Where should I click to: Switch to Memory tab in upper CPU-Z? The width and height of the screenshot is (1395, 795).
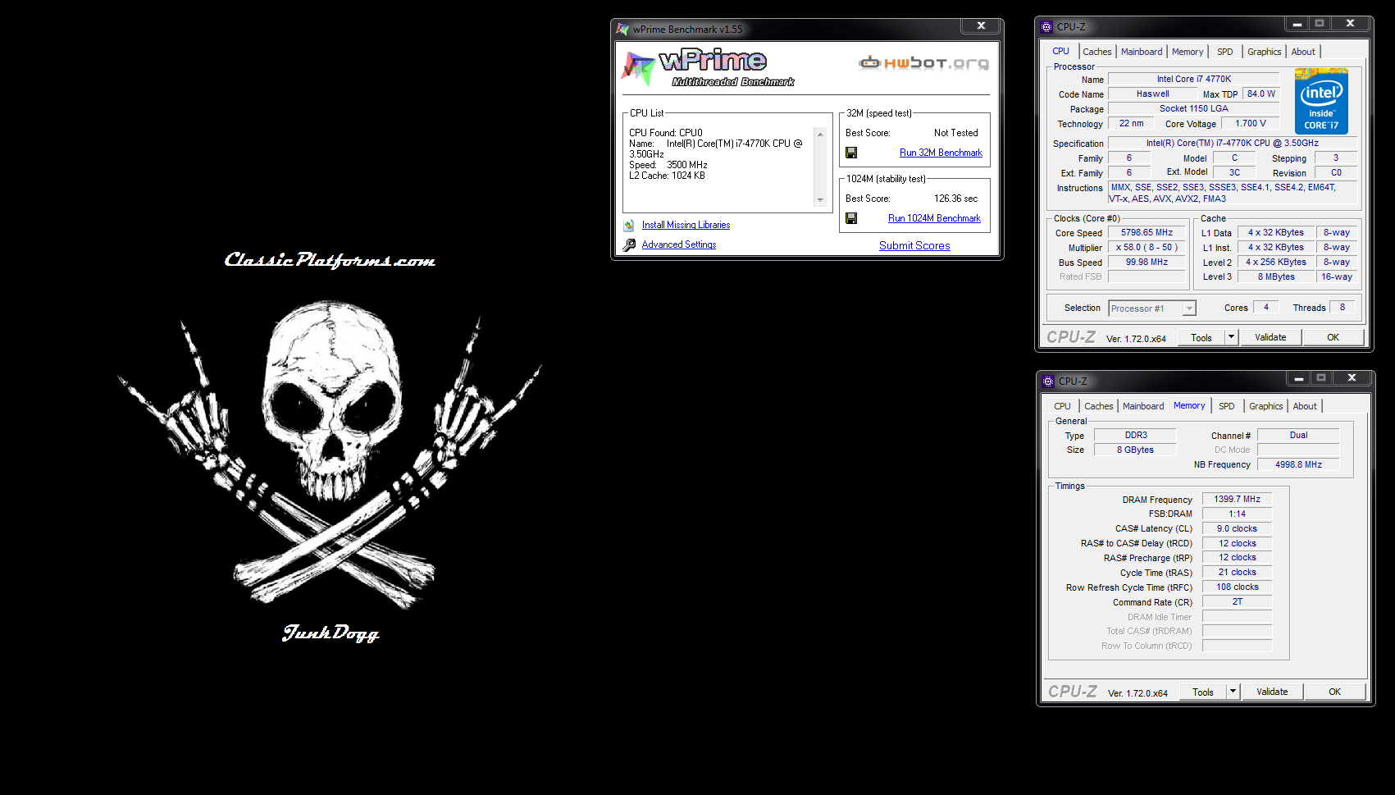click(1188, 52)
